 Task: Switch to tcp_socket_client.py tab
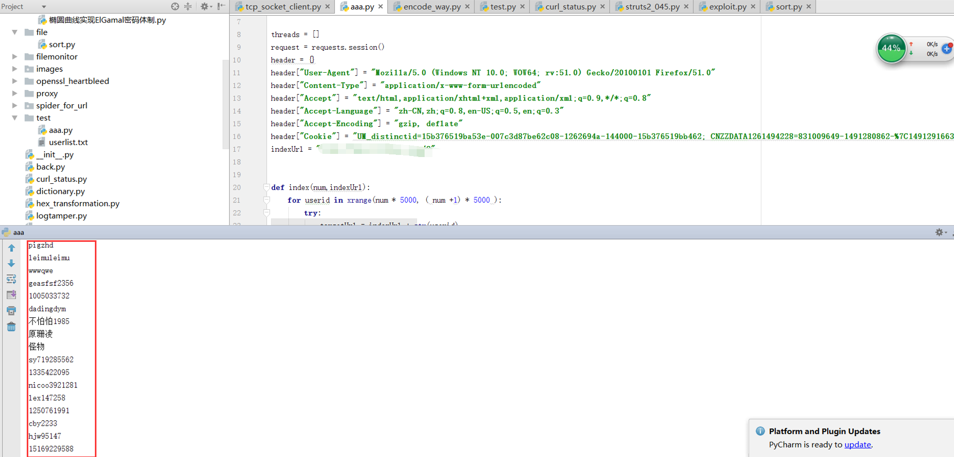(283, 7)
